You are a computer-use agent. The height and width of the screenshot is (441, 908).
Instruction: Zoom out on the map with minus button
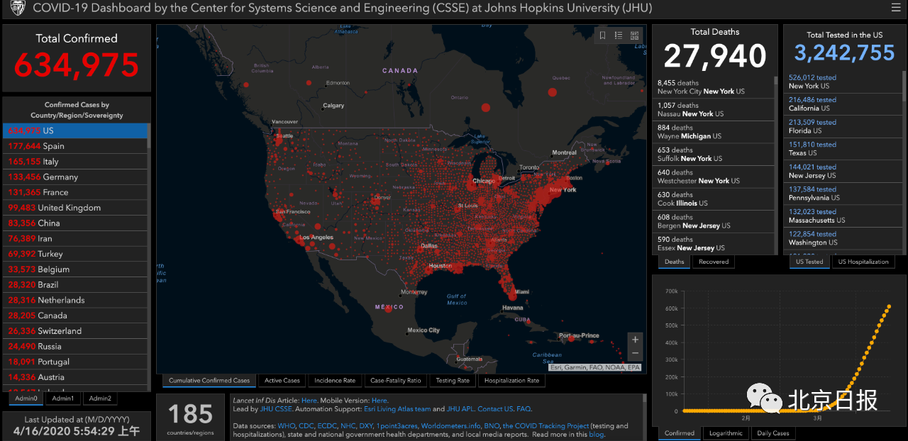coord(635,353)
